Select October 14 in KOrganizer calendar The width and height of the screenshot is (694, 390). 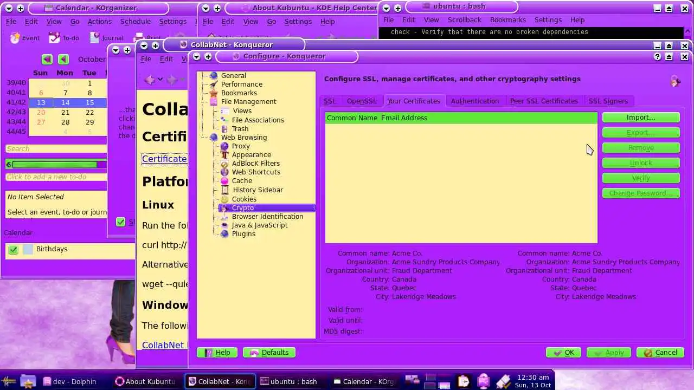pyautogui.click(x=65, y=102)
